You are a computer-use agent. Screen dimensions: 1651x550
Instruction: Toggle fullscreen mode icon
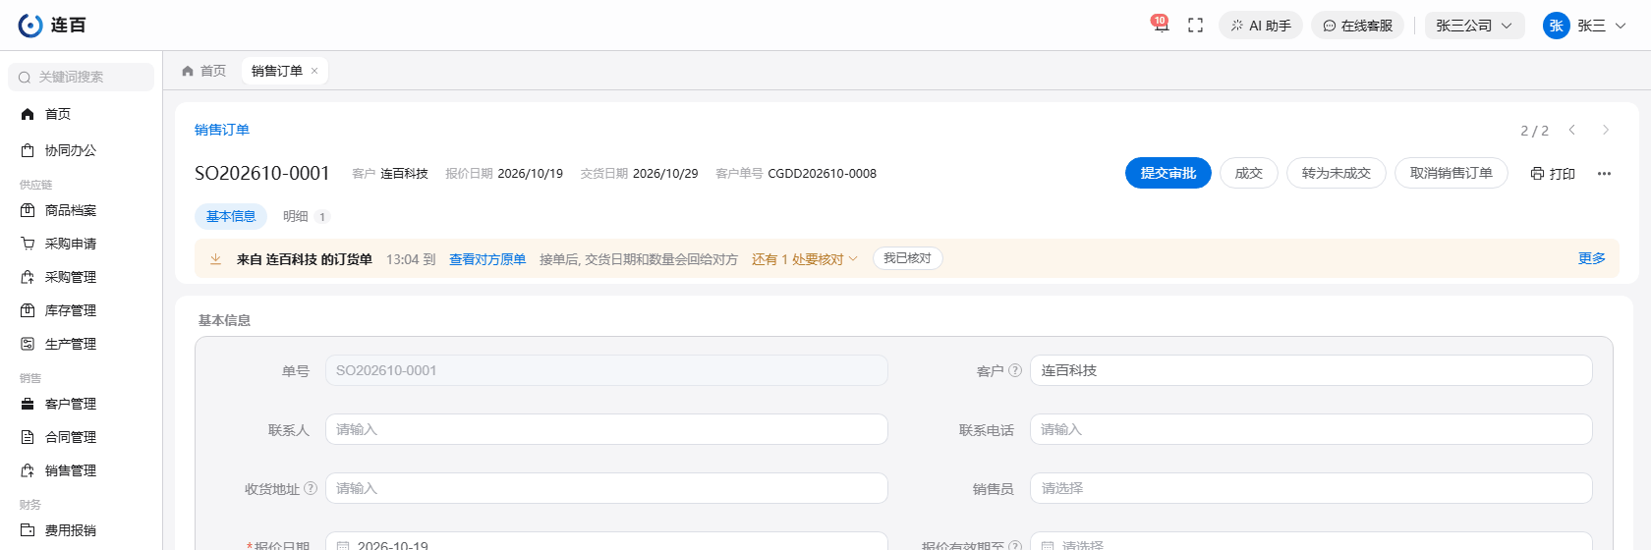point(1195,26)
